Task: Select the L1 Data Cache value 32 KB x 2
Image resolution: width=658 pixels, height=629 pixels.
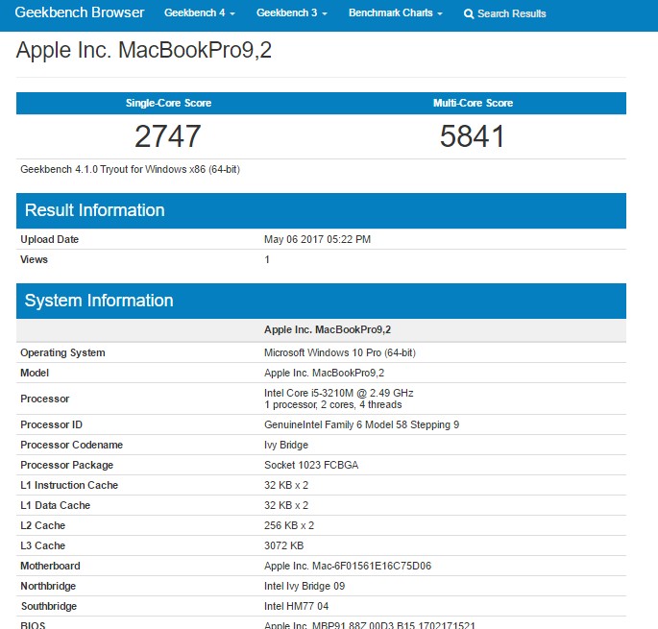Action: tap(286, 505)
